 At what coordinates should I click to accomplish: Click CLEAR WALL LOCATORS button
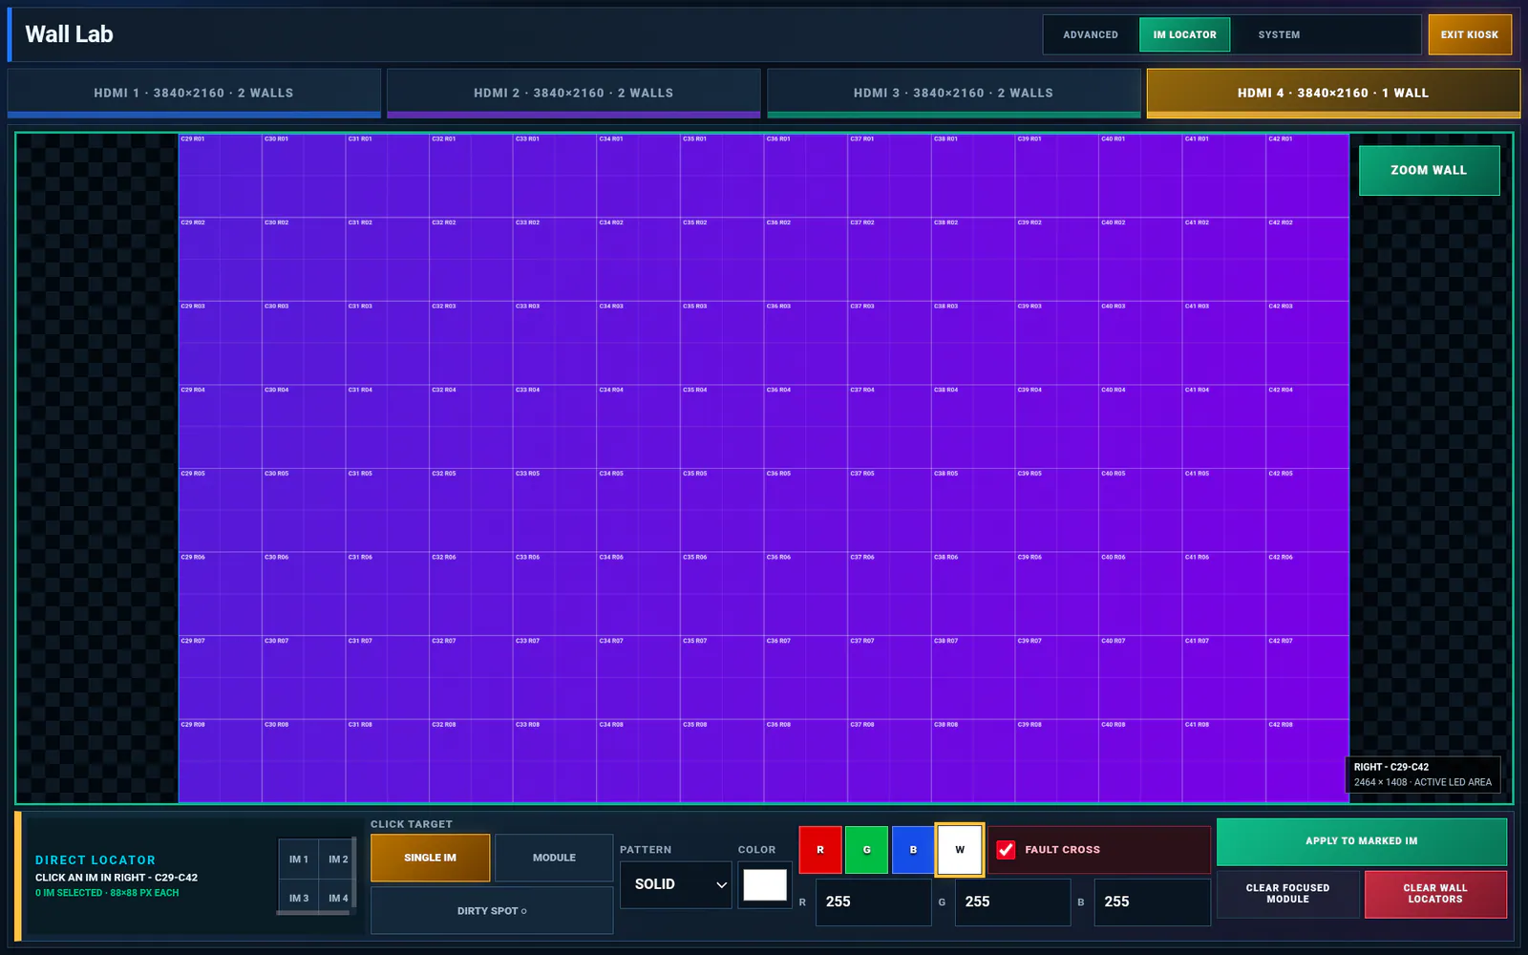pos(1435,894)
